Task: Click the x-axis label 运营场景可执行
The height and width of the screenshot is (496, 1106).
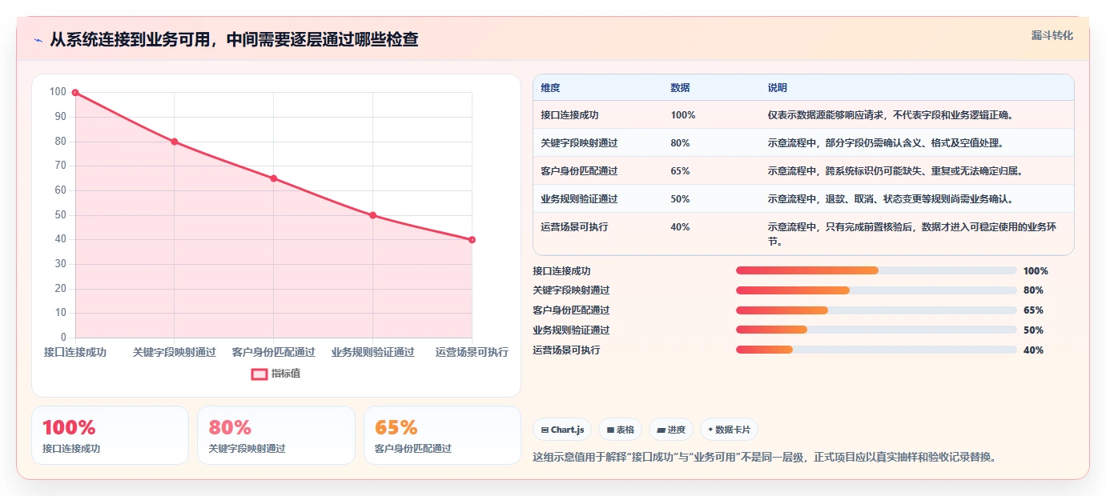Action: [x=472, y=352]
